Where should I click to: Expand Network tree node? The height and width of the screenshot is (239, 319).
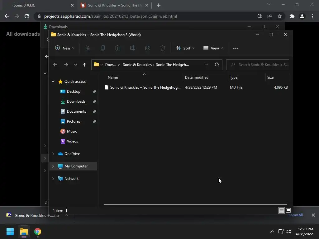53,179
